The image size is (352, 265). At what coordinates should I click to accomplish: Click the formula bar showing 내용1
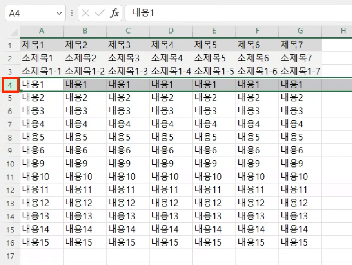(x=238, y=13)
